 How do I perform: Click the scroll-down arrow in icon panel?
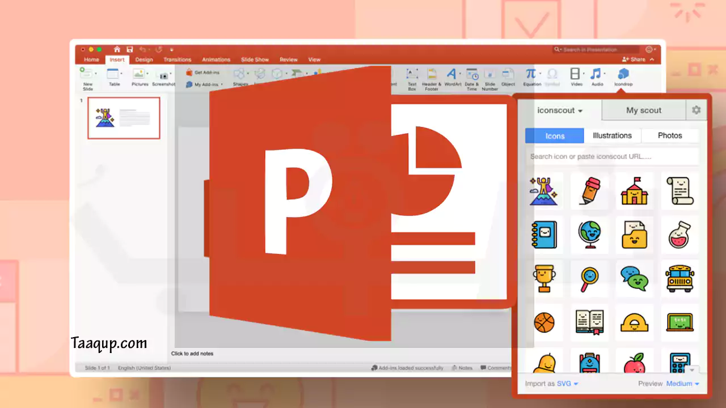click(692, 369)
